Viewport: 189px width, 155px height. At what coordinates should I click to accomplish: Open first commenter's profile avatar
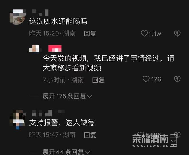point(18,17)
